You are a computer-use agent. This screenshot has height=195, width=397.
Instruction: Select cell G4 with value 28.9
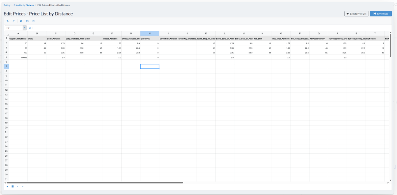pyautogui.click(x=131, y=53)
